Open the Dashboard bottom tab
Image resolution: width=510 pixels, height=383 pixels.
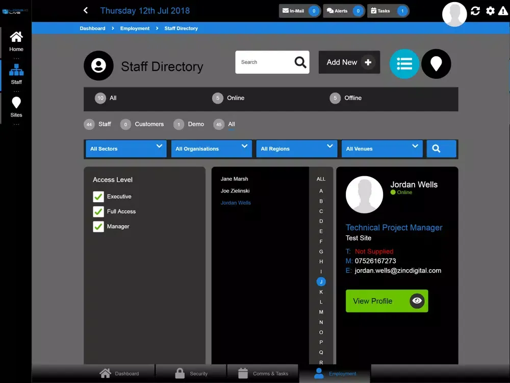(119, 374)
